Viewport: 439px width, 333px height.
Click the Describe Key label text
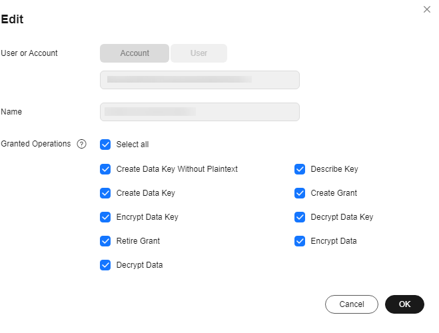334,169
